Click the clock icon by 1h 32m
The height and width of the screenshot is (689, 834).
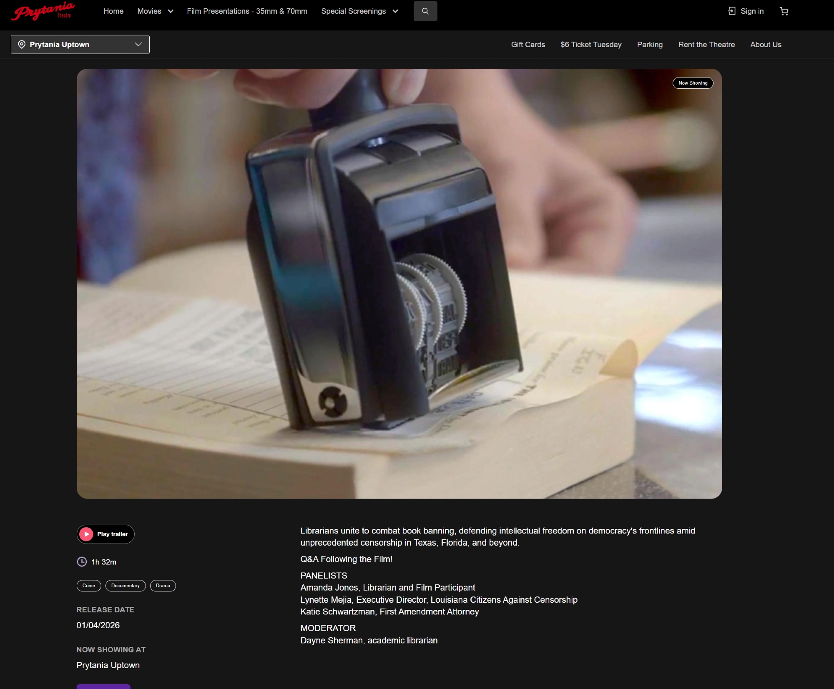click(x=82, y=562)
